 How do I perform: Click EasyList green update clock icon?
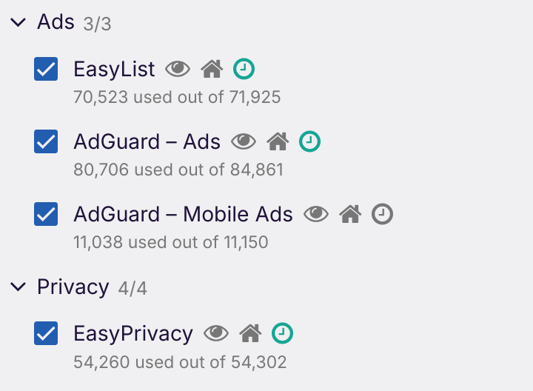click(244, 69)
